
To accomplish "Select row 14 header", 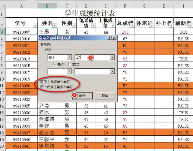I will click(3, 106).
